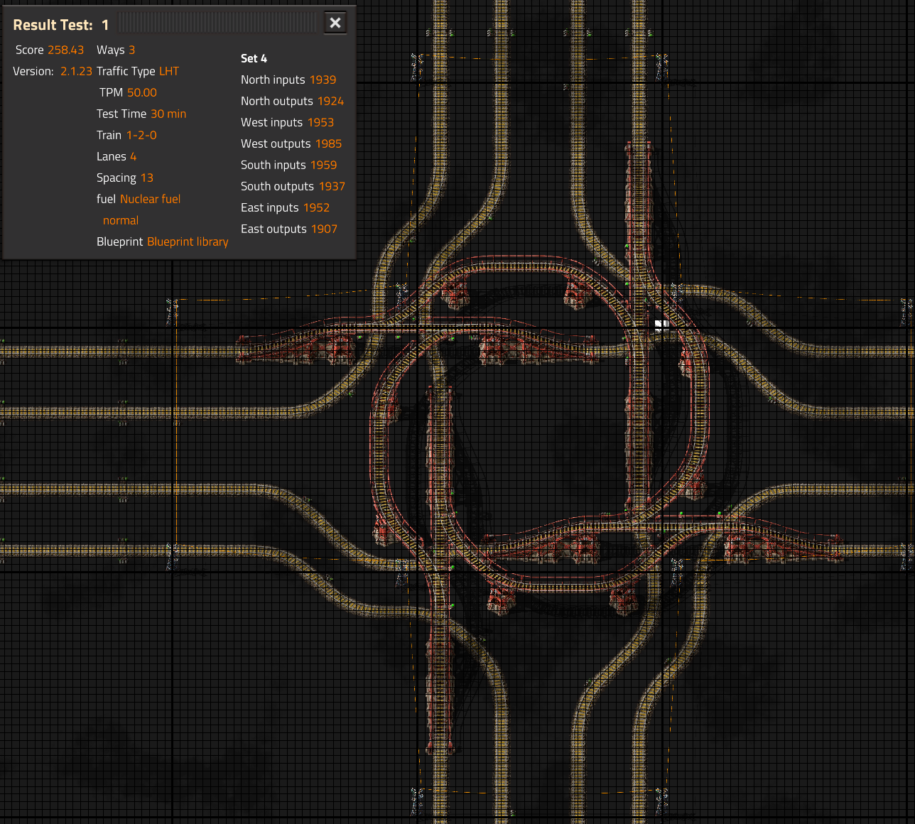Image resolution: width=915 pixels, height=824 pixels.
Task: Click the Lanes value 4
Action: 134,156
